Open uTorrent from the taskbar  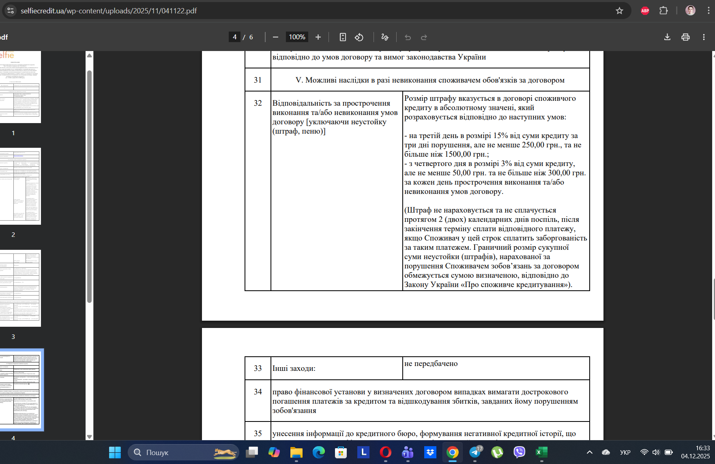(x=497, y=452)
